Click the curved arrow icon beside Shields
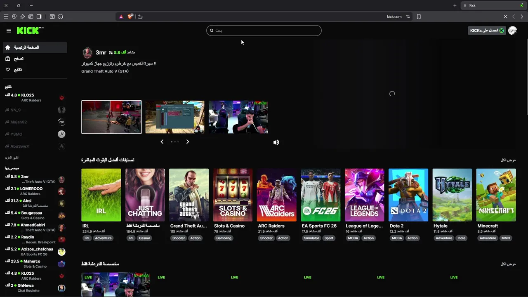Screen dimensions: 528x297 click(x=140, y=16)
